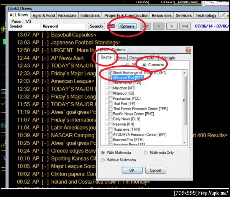Check Khaosod [KS] source
Viewport: 230px width, 197px height.
point(110,93)
